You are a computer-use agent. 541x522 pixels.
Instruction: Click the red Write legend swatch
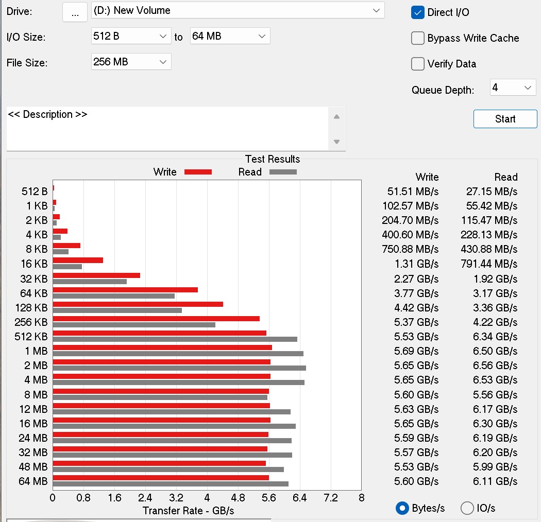(198, 172)
